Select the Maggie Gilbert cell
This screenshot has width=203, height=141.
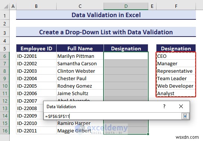(80, 131)
